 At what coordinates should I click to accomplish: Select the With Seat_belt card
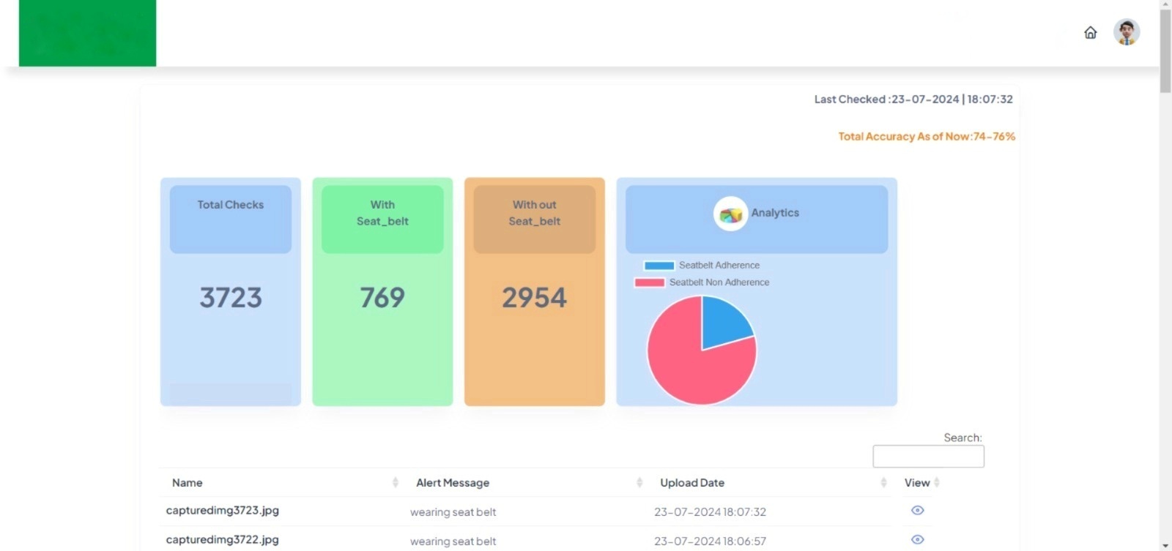point(382,293)
